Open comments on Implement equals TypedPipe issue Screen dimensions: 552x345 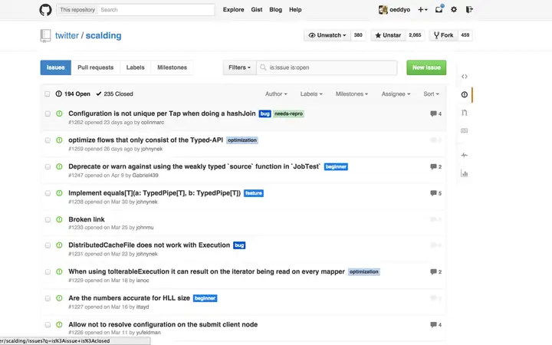(435, 193)
